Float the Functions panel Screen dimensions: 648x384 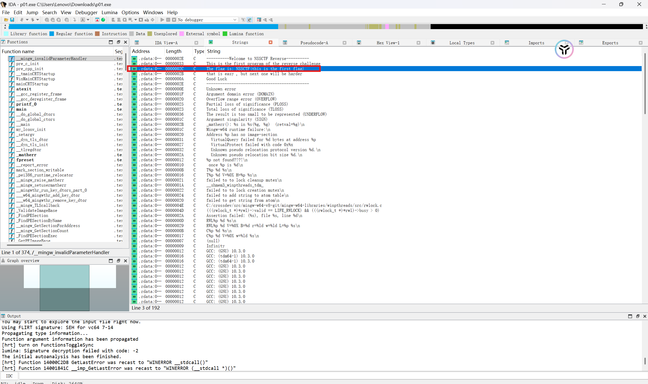pyautogui.click(x=118, y=42)
